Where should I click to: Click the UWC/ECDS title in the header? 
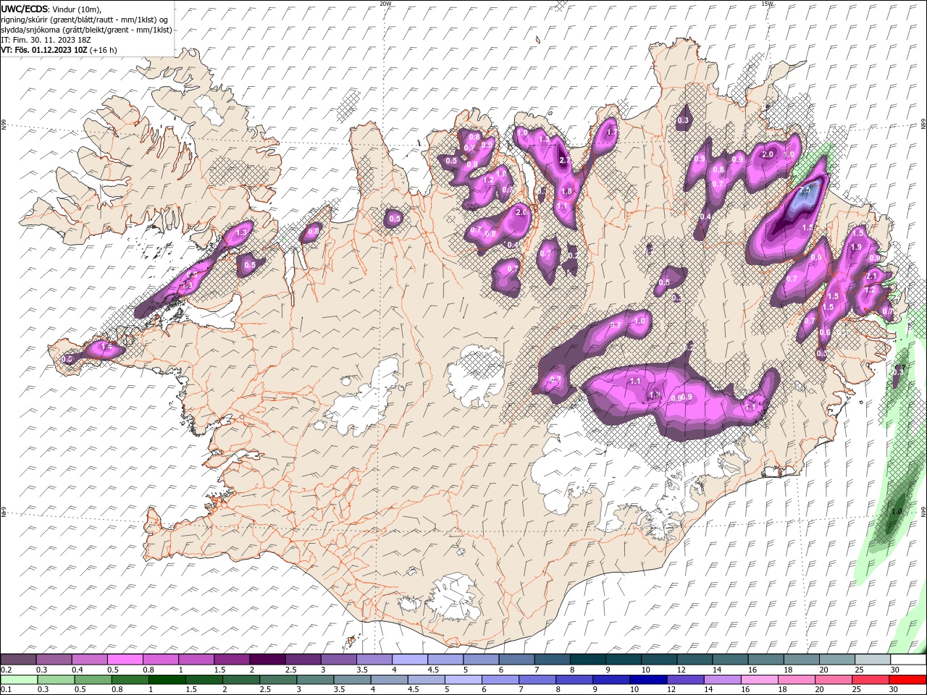(x=25, y=9)
